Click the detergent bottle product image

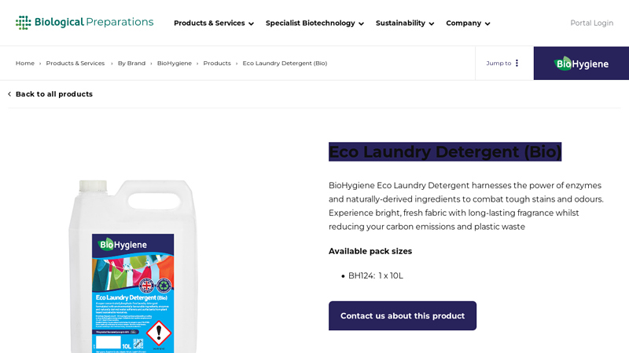133,267
